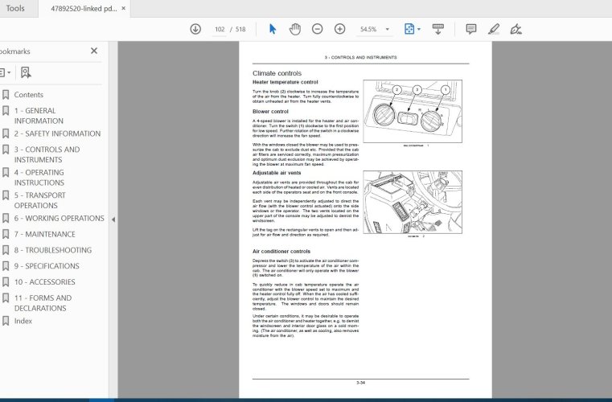612x402 pixels.
Task: Click the climate control knobs figure
Action: pyautogui.click(x=413, y=111)
